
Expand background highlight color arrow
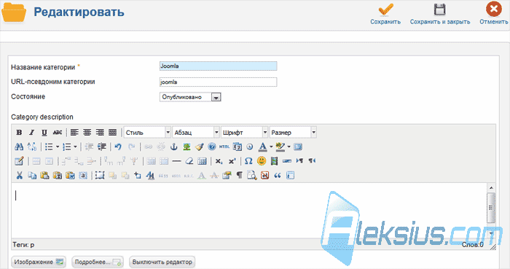pos(289,147)
